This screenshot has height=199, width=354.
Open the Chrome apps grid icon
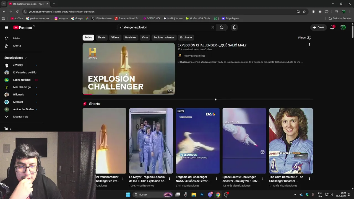coord(4,19)
